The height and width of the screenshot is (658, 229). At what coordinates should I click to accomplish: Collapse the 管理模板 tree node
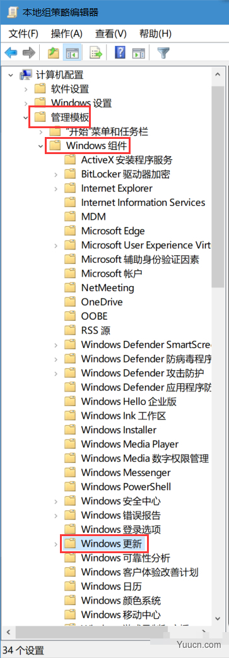click(26, 117)
